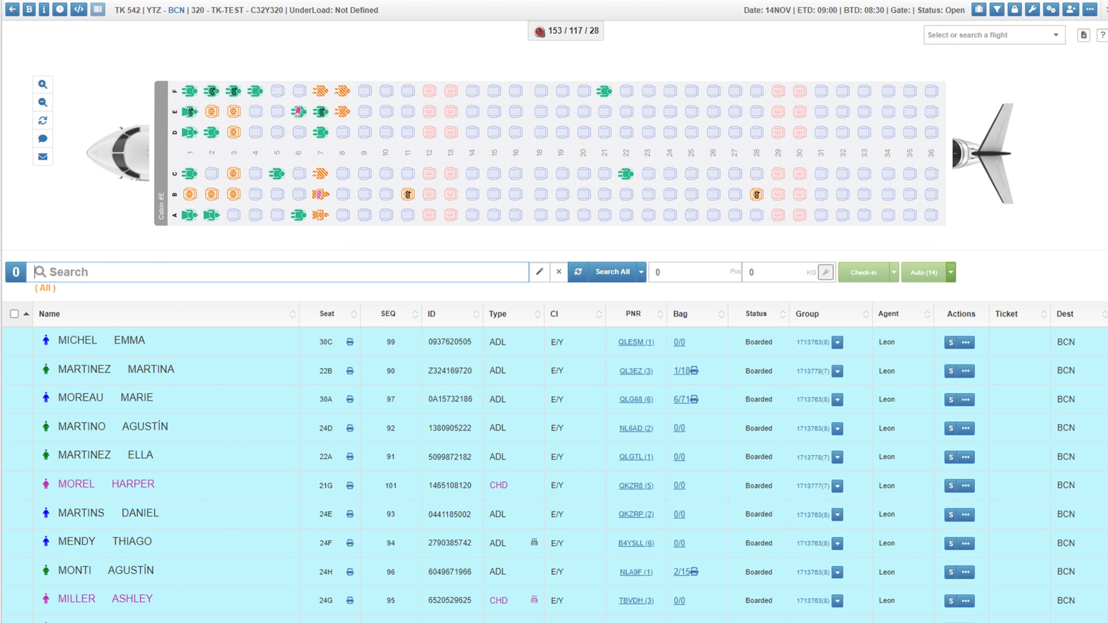Click the 153 / 117 / 28 passenger counter
Viewport: 1108px width, 623px height.
(566, 31)
